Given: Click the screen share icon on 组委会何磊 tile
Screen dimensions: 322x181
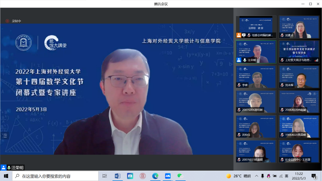Looking at the screenshot, I should click(244, 35).
